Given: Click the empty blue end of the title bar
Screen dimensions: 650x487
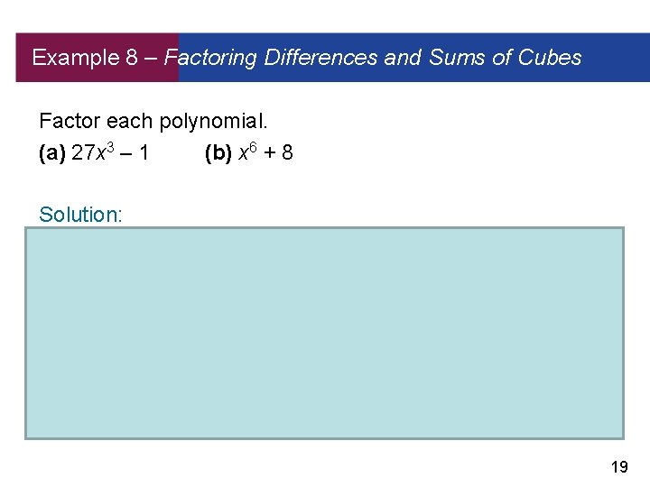Looking at the screenshot, I should pyautogui.click(x=614, y=58).
